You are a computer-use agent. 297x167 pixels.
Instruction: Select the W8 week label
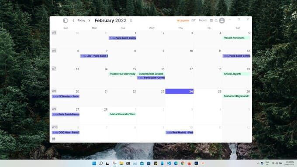pos(54,91)
